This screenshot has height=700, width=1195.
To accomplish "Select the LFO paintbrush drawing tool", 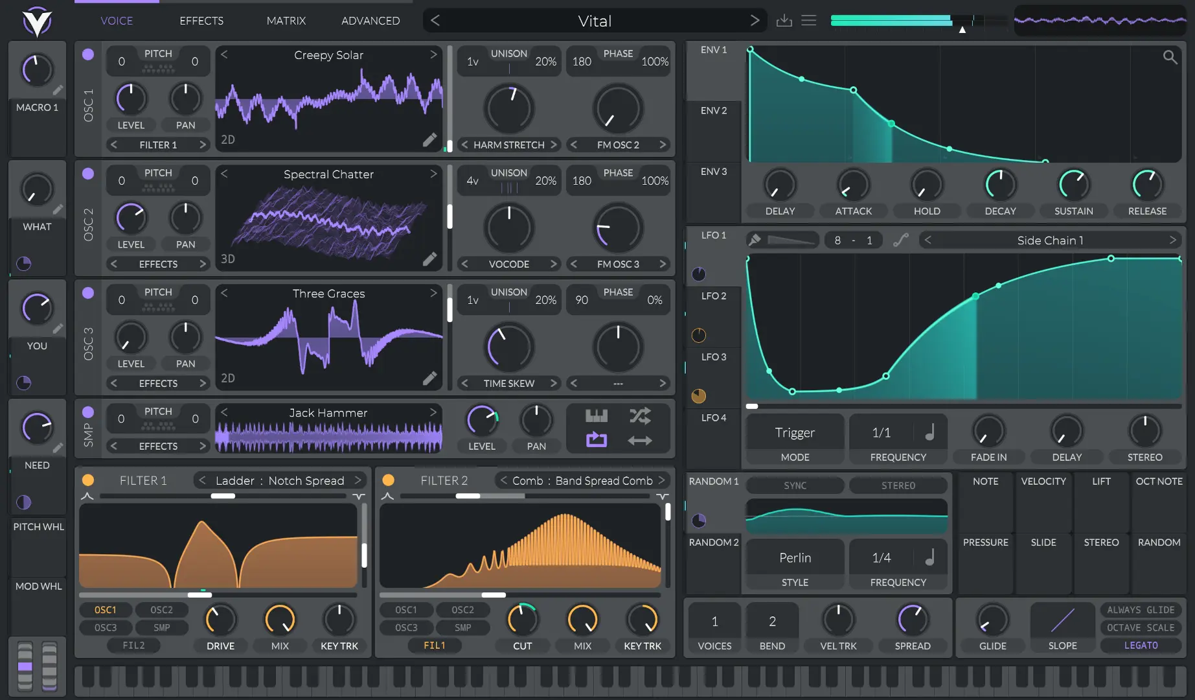I will click(x=753, y=239).
